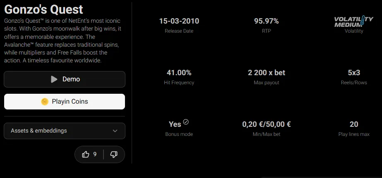Click the Volatility Medium thermometer logo
This screenshot has height=178, width=382.
[x=354, y=21]
